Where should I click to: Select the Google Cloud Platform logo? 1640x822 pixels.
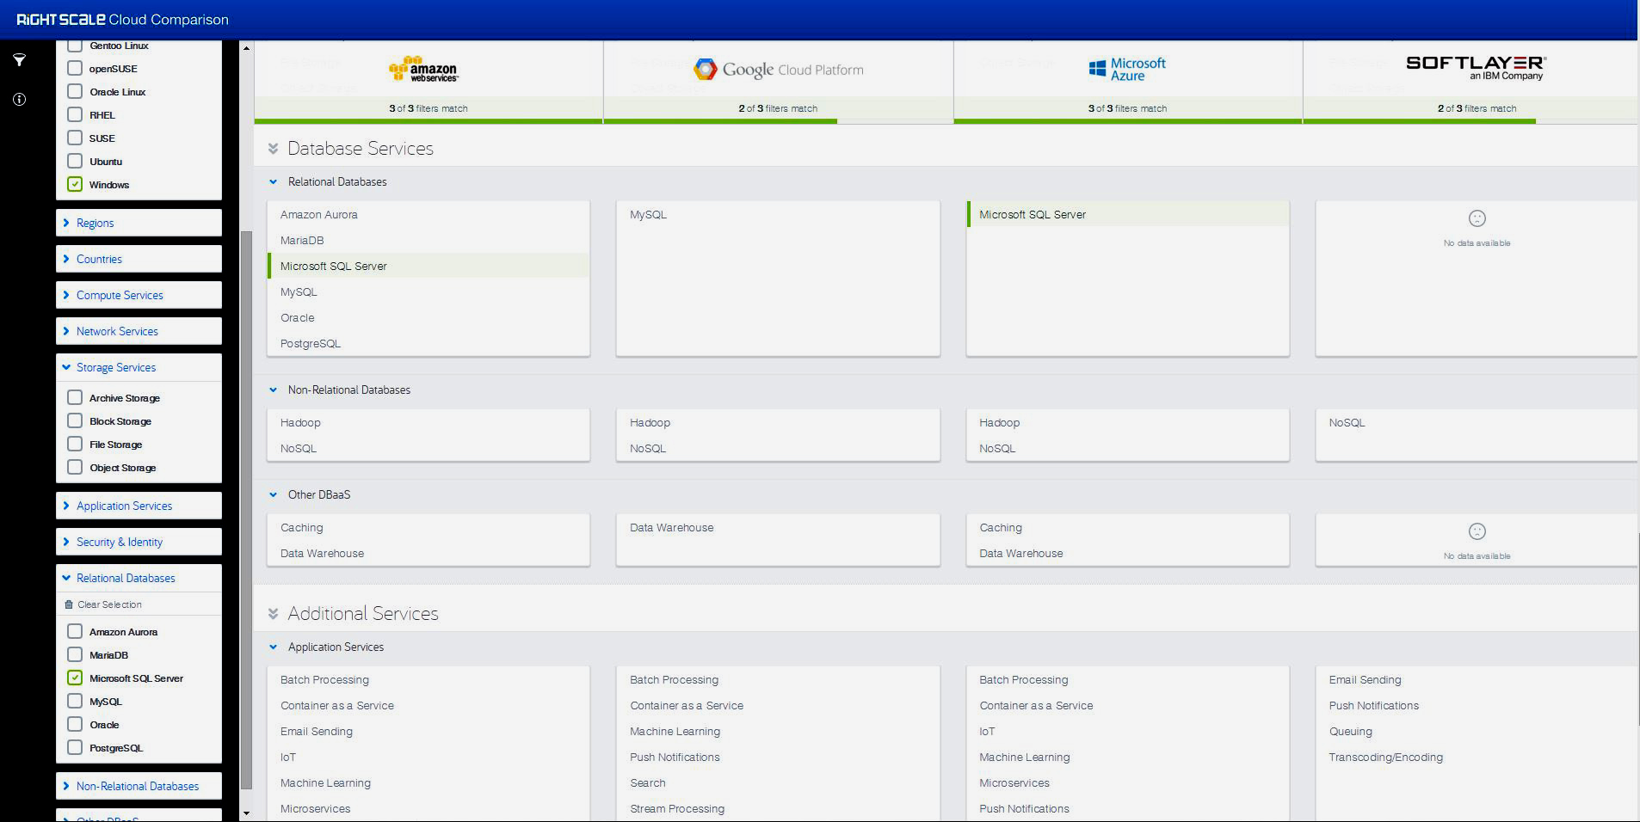778,70
